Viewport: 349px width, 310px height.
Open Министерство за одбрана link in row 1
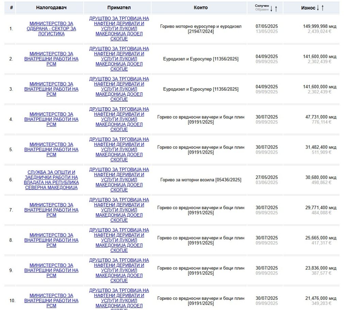[x=51, y=29]
